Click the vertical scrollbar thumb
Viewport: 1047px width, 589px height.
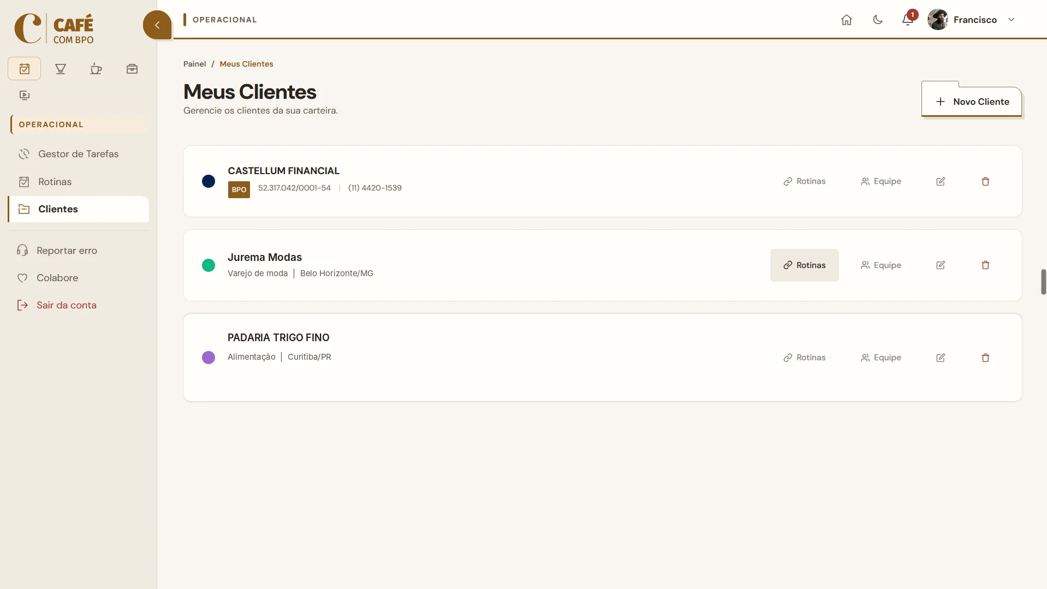(x=1044, y=282)
